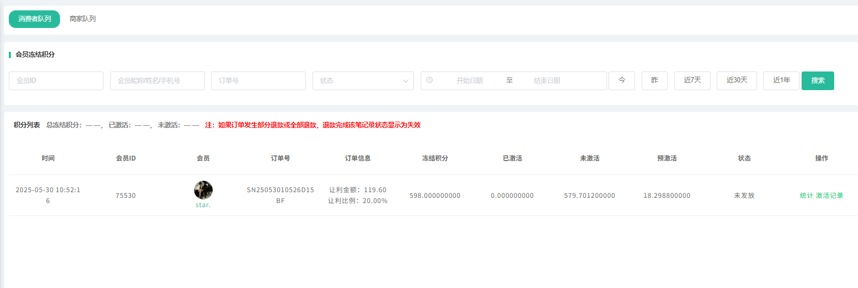Image resolution: width=858 pixels, height=288 pixels.
Task: Open the member avatar thumbnail for star.
Action: pyautogui.click(x=203, y=190)
